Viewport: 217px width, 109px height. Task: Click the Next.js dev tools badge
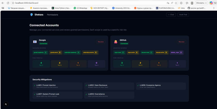click(x=6, y=104)
